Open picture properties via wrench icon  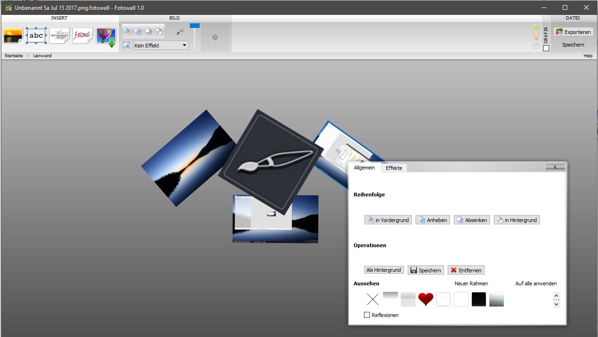click(181, 31)
